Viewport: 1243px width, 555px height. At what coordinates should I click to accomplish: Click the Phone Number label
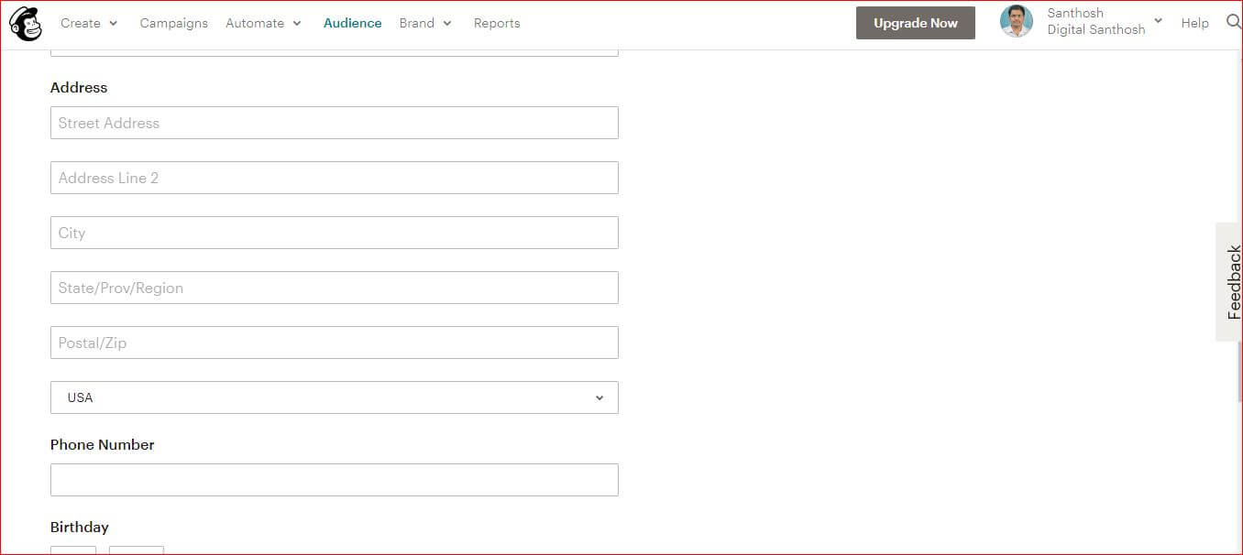(x=102, y=444)
